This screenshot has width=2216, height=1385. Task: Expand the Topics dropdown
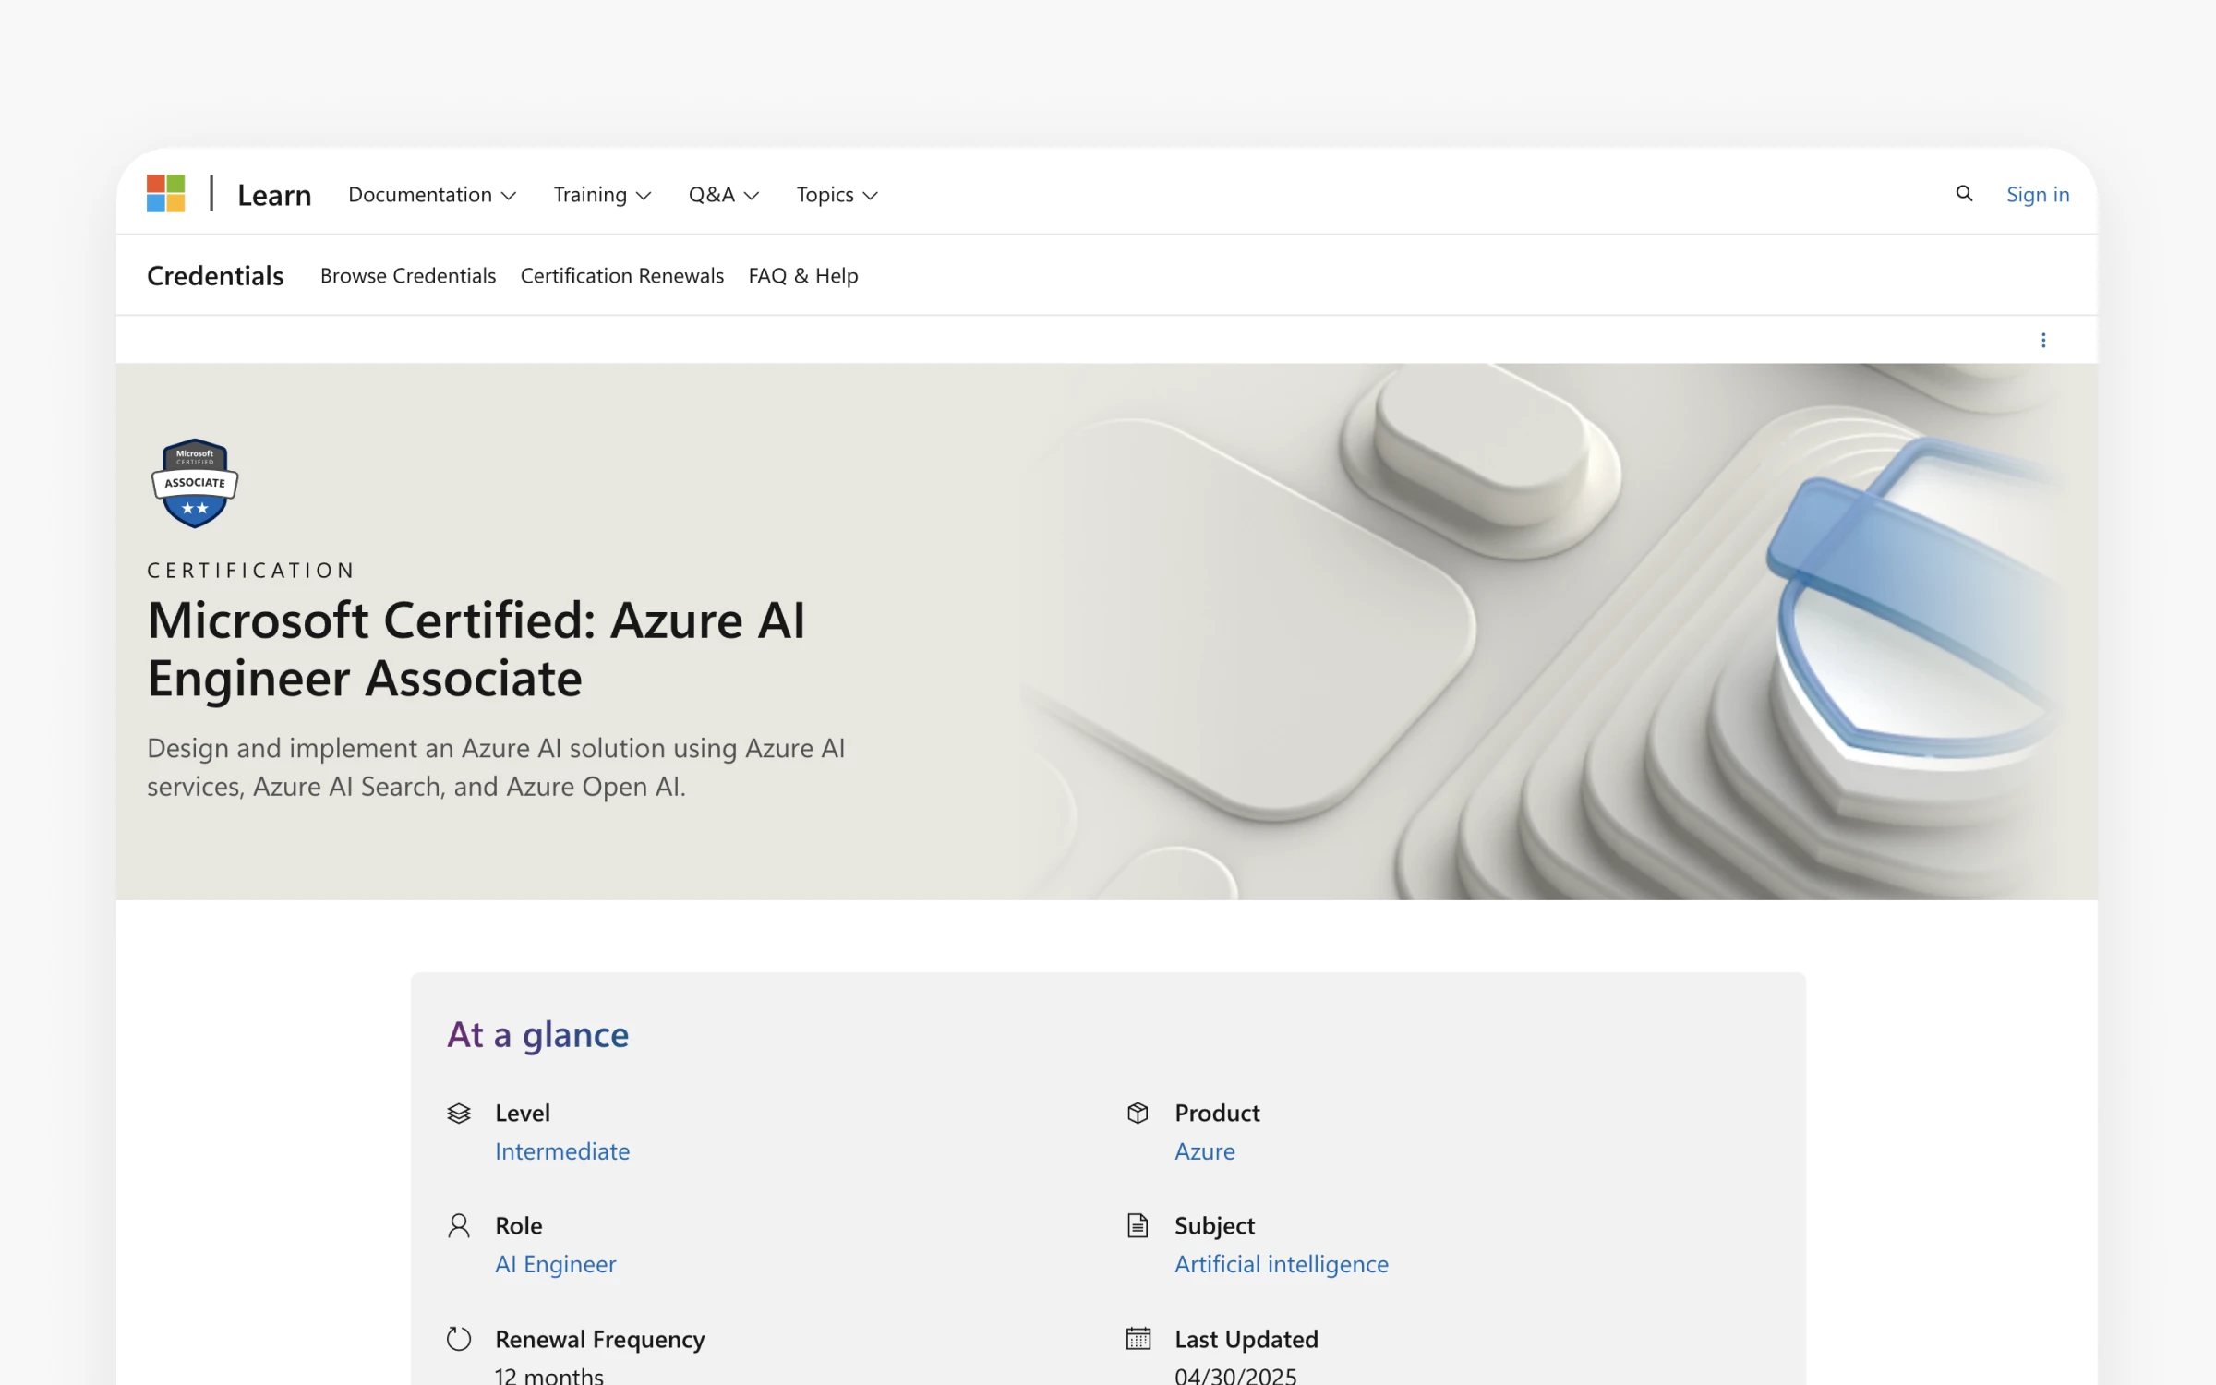(837, 195)
